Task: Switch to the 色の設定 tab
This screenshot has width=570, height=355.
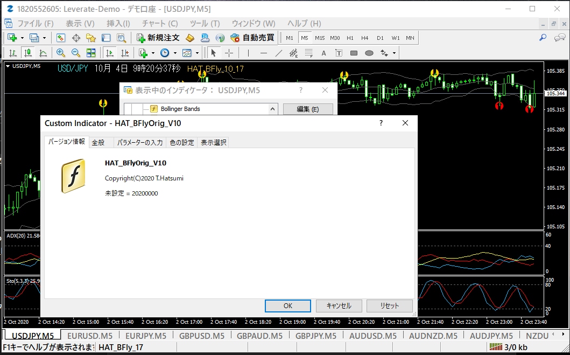Action: 182,143
